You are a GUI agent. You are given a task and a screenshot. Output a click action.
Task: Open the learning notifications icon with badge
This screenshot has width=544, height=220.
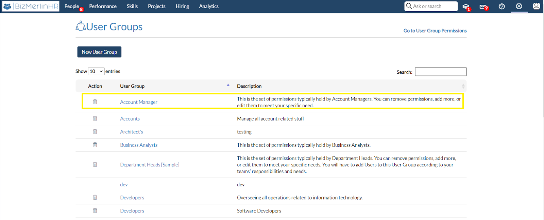click(466, 7)
